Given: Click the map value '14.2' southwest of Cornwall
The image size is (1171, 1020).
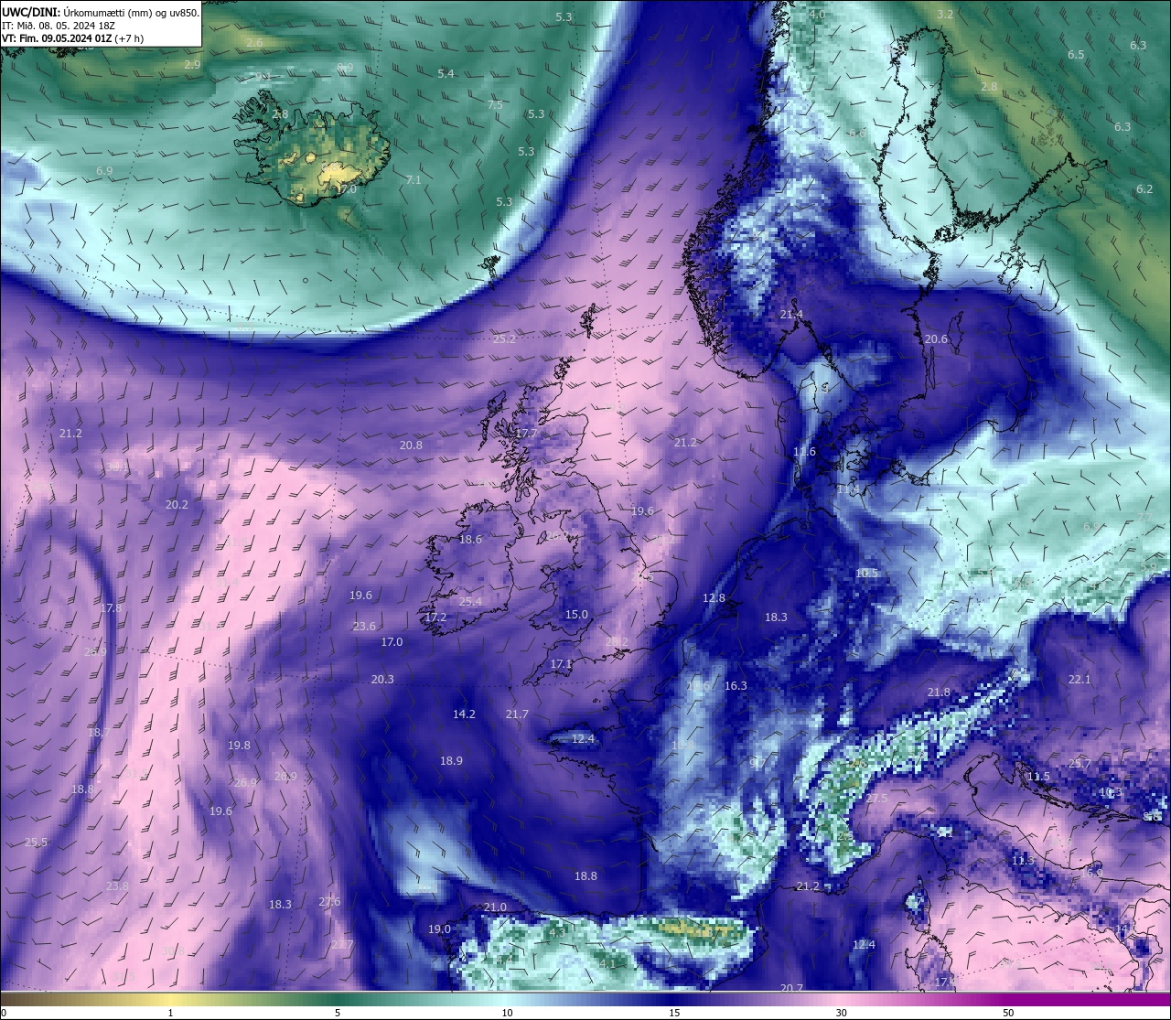Looking at the screenshot, I should pyautogui.click(x=464, y=714).
